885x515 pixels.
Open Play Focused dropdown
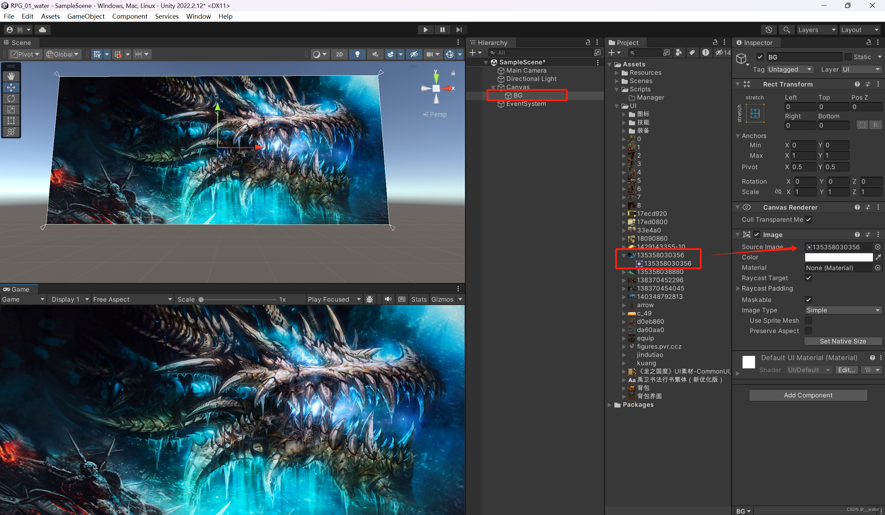click(334, 299)
